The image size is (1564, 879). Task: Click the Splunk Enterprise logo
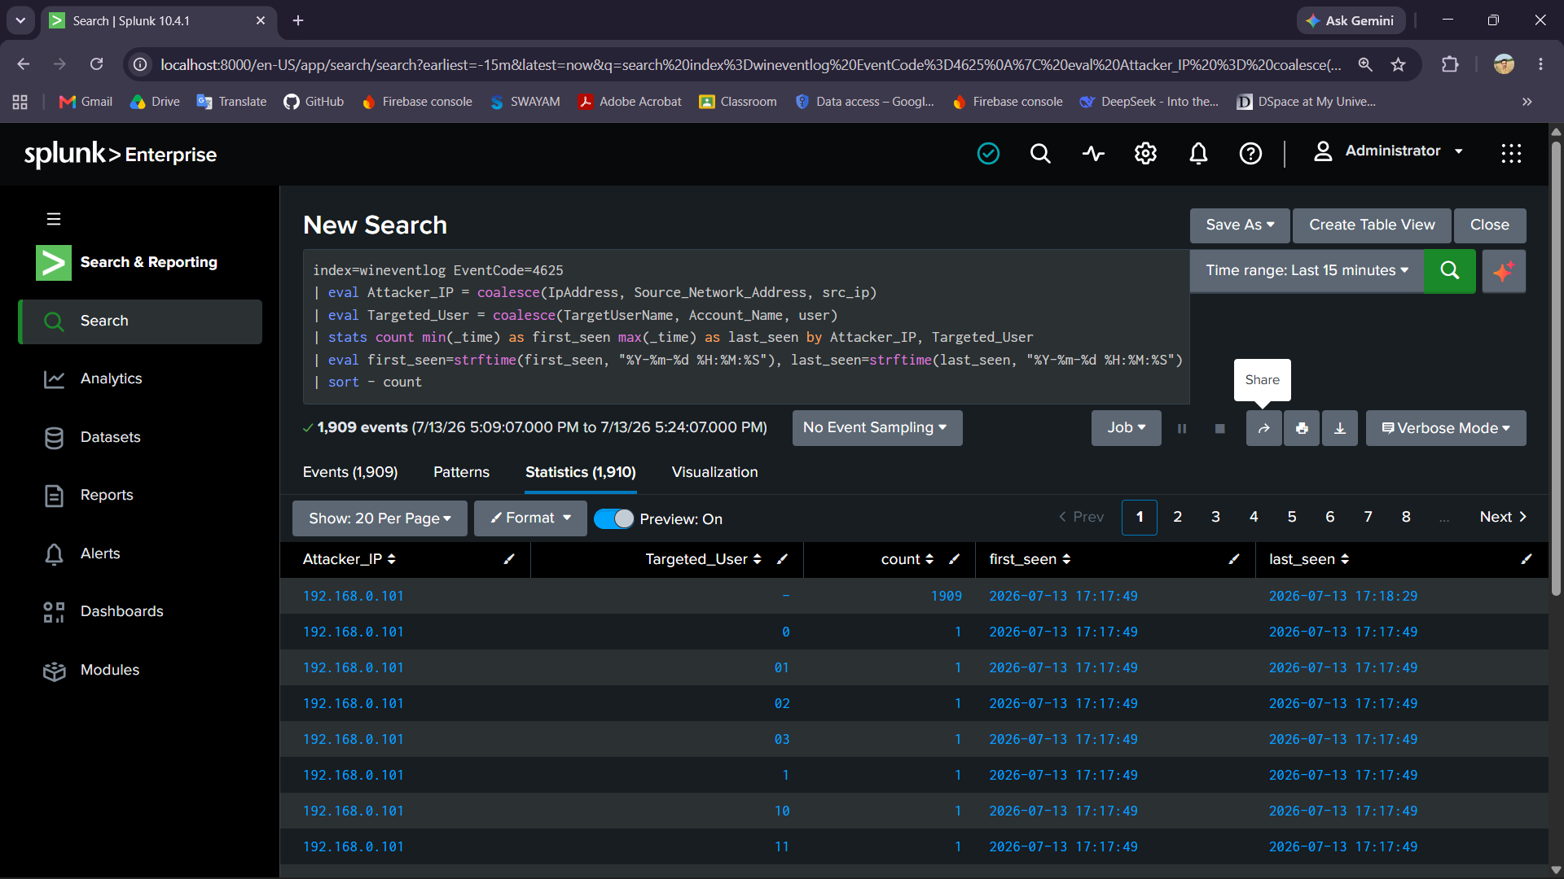coord(121,154)
